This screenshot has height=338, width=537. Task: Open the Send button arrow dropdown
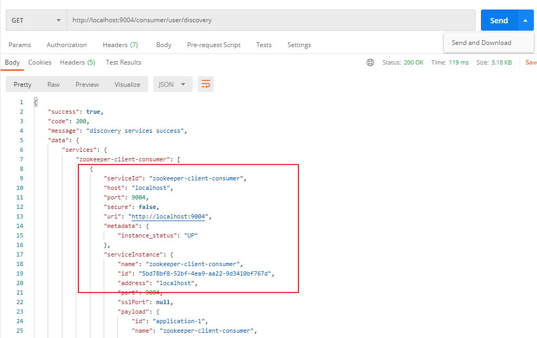525,20
